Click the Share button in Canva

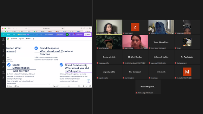tap(88, 35)
